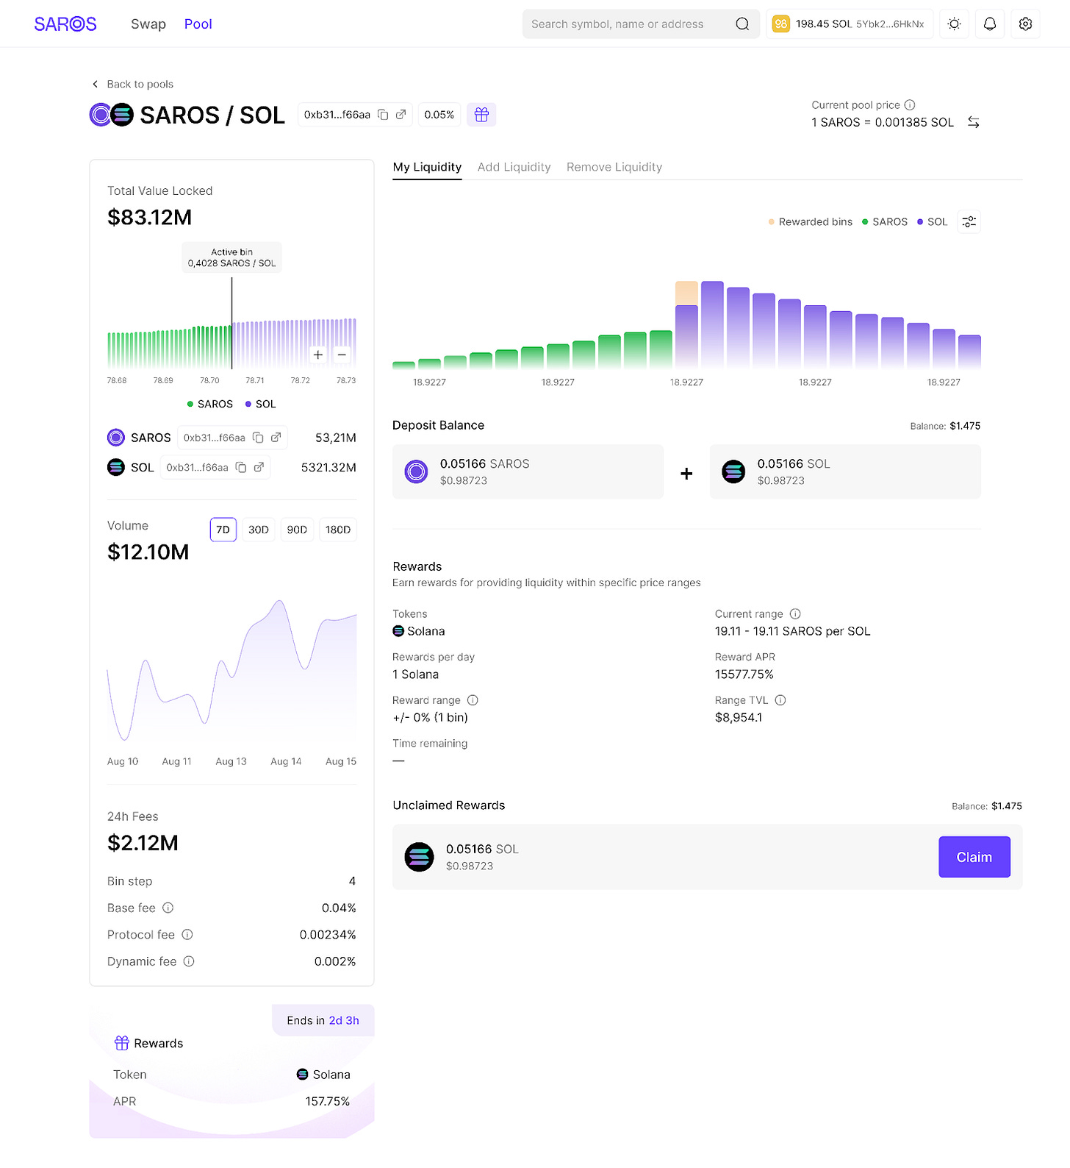Screen dimensions: 1070x1168
Task: Switch to My Liquidity tab
Action: pos(427,167)
